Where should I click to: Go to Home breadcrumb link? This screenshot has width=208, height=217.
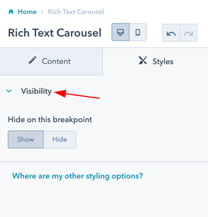pos(27,12)
